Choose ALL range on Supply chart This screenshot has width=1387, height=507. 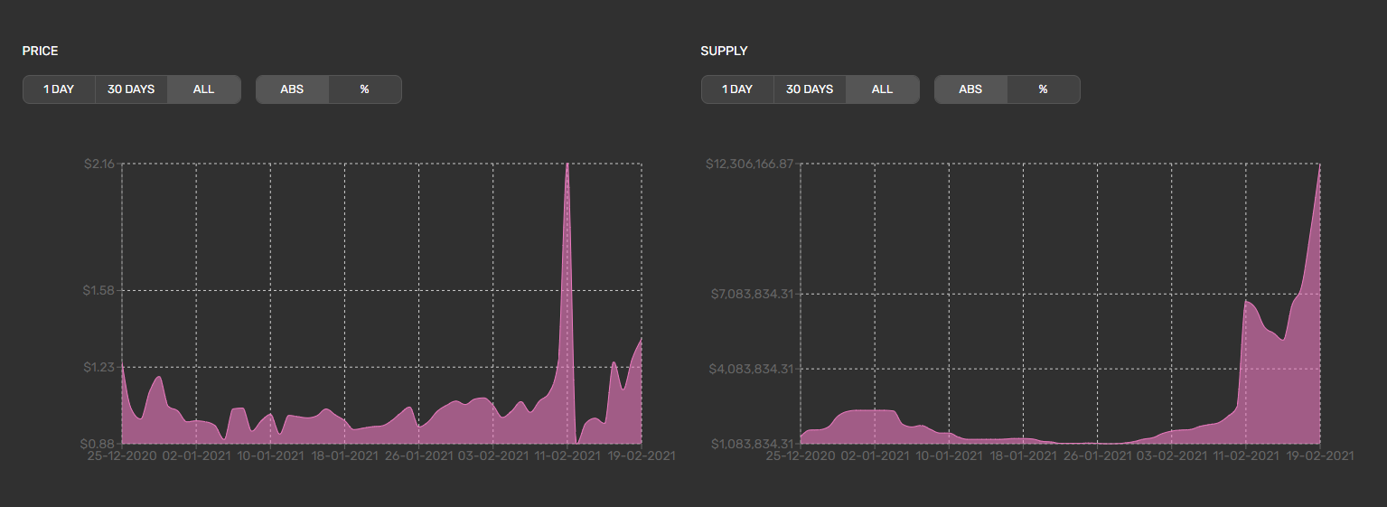[x=883, y=89]
